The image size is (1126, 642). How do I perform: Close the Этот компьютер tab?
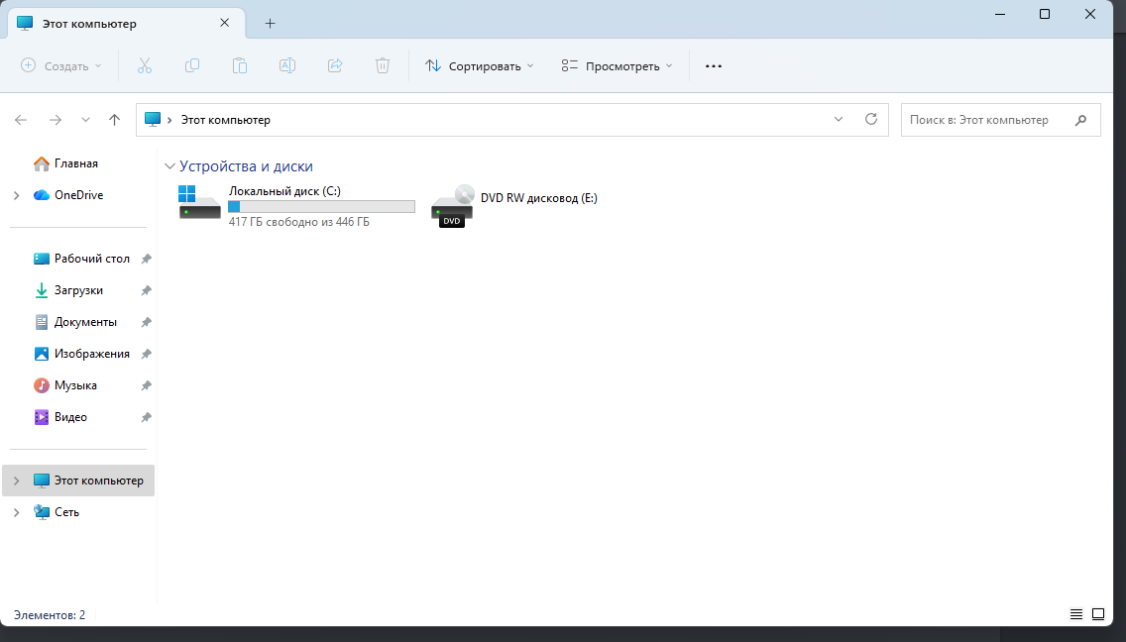[224, 23]
